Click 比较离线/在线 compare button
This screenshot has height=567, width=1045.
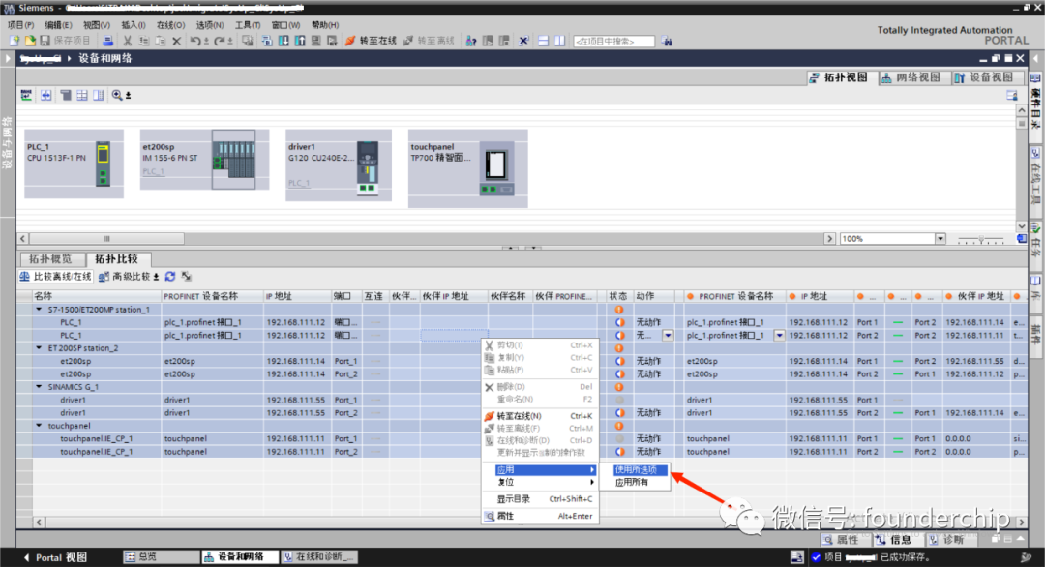point(55,277)
